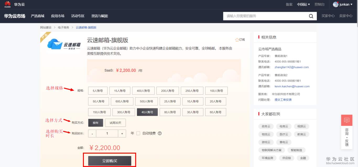This screenshot has width=358, height=167.
Task: Select the 20人账号 spec
Action: point(216,102)
